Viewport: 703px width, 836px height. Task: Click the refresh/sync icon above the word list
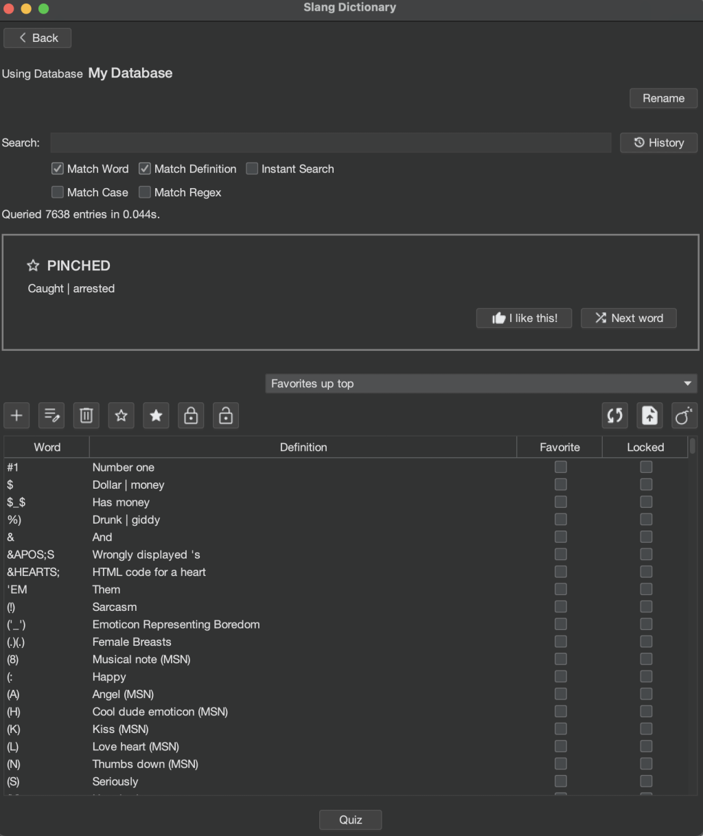[x=614, y=415]
